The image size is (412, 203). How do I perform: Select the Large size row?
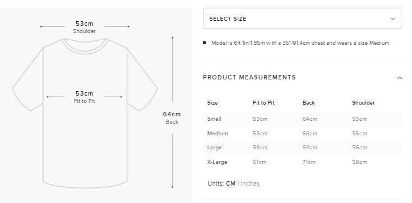click(x=303, y=148)
